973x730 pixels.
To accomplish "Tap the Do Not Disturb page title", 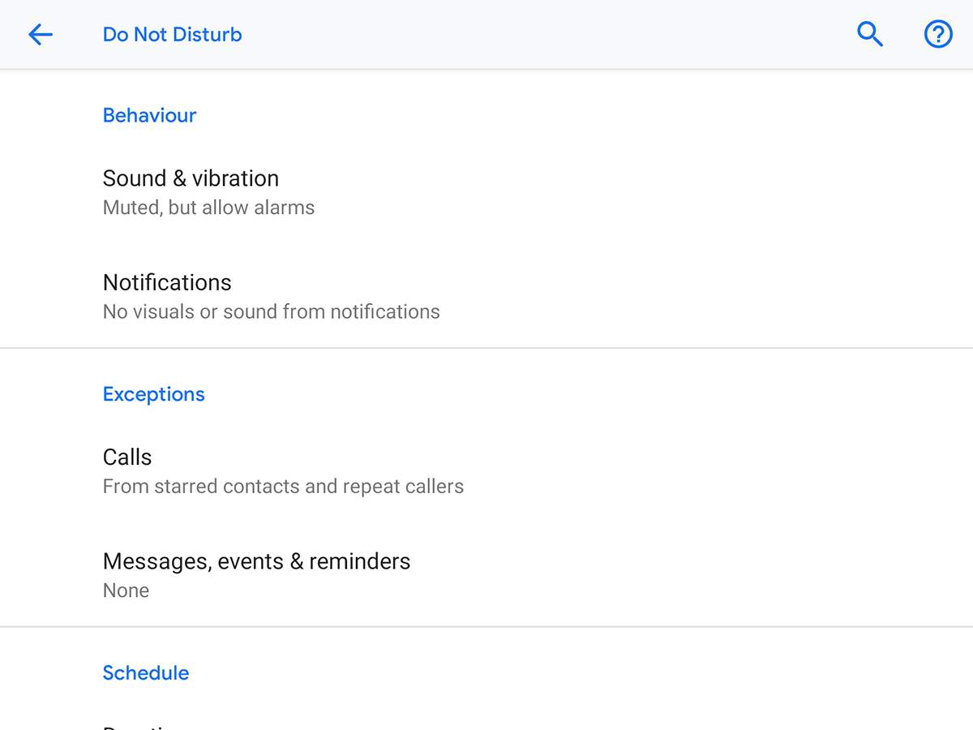I will point(172,35).
